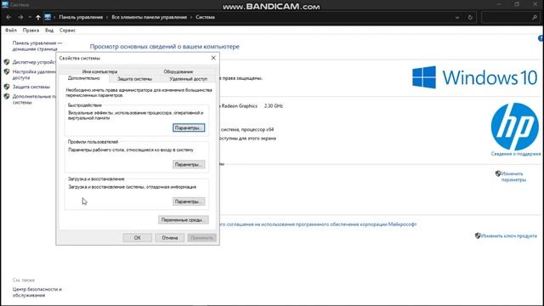Click shield icon beside Диспетчер устройств

click(7, 62)
